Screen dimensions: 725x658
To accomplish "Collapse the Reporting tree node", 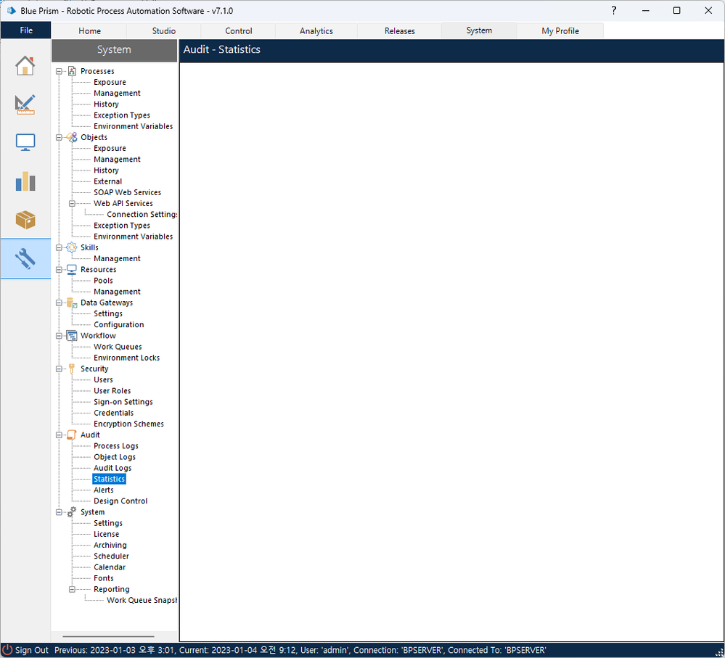I will point(72,589).
